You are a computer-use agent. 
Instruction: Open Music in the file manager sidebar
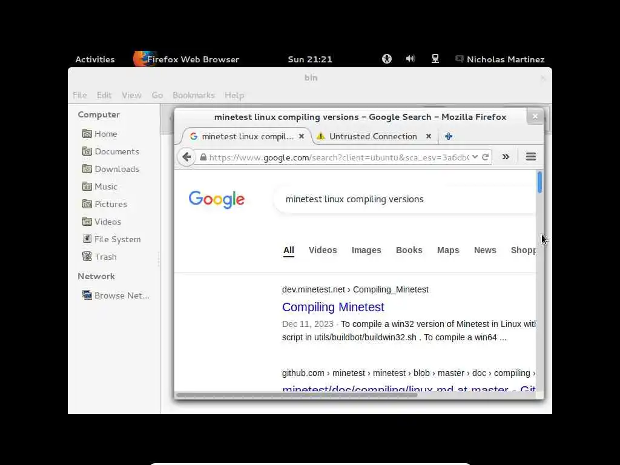[100, 186]
